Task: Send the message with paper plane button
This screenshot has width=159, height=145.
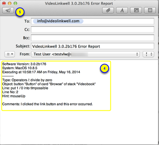Action: point(8,10)
